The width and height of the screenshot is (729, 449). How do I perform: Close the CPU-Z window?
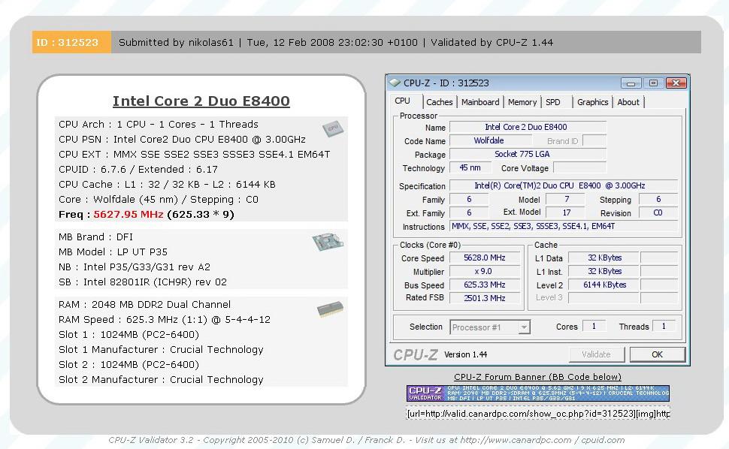676,83
